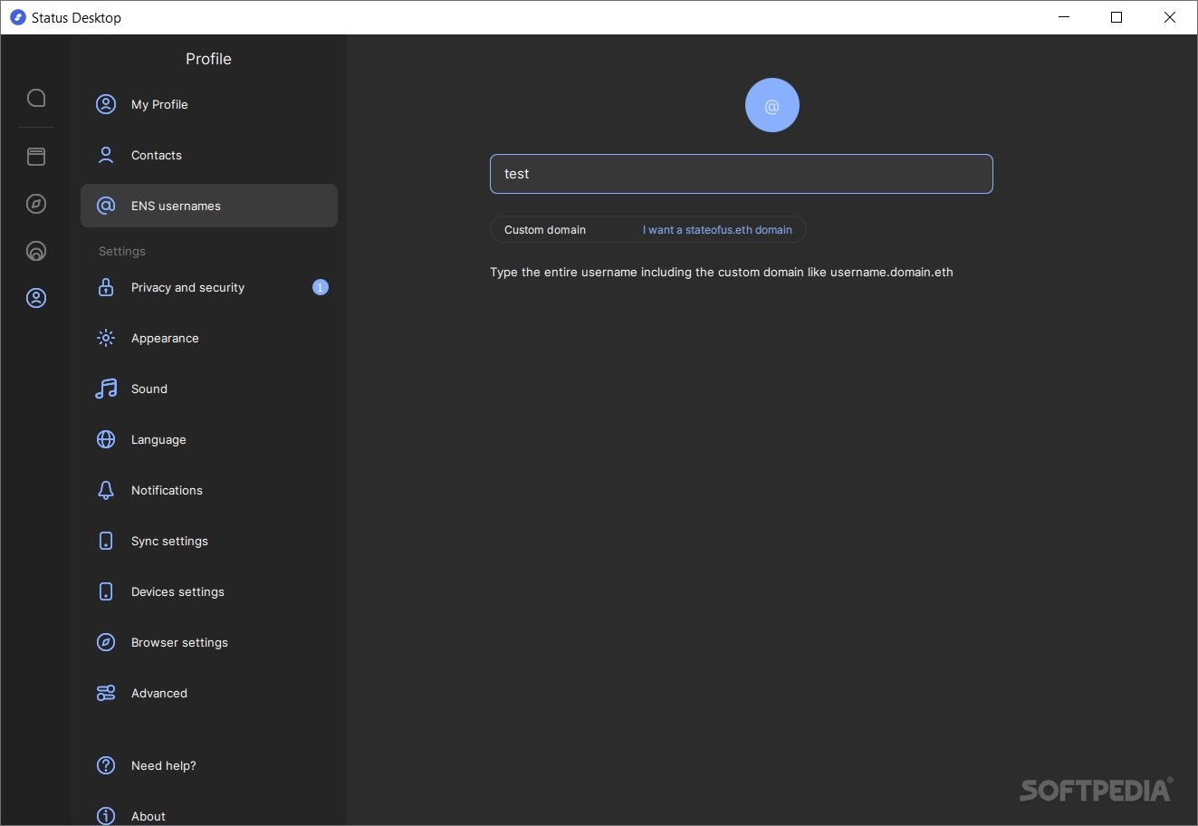This screenshot has width=1198, height=826.
Task: Open Devices settings
Action: (x=209, y=591)
